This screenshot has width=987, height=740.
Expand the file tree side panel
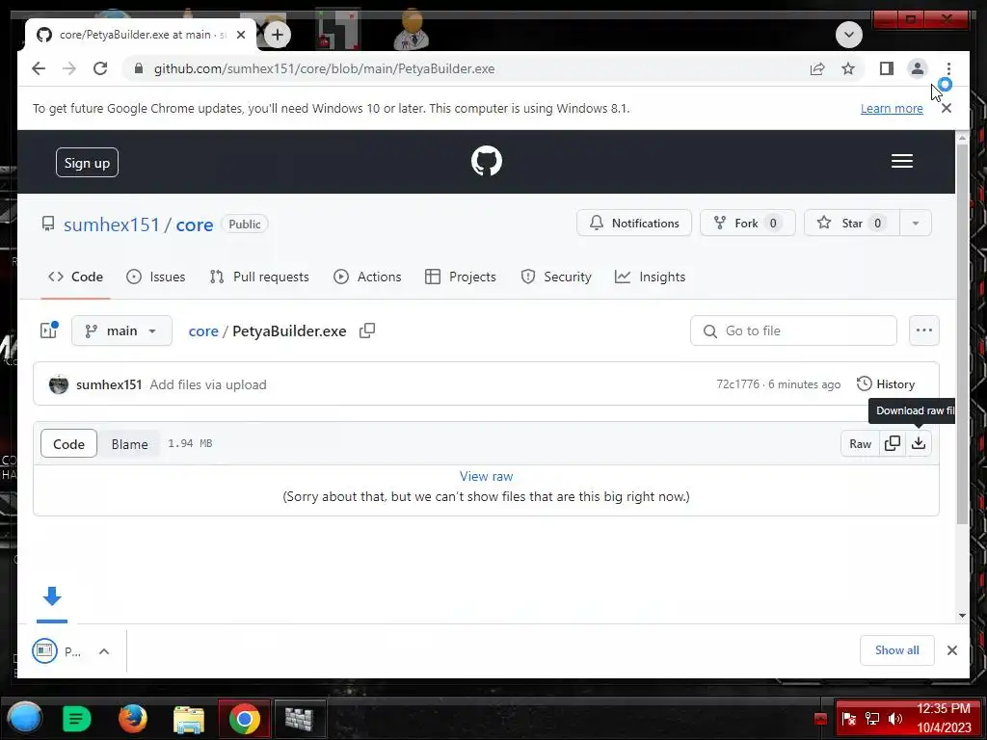pos(49,330)
